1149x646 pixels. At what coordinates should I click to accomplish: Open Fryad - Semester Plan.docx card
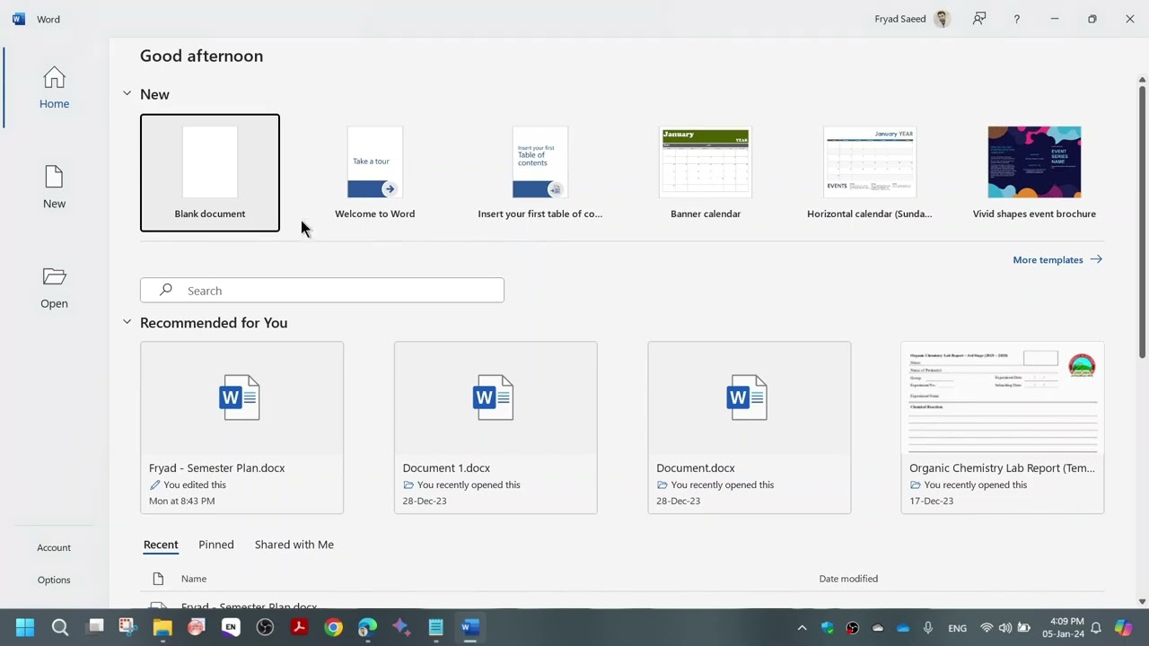[241, 427]
